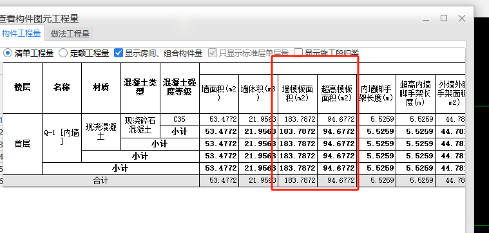Click the 墙面积(m2) column header
The height and width of the screenshot is (233, 489).
pos(219,94)
